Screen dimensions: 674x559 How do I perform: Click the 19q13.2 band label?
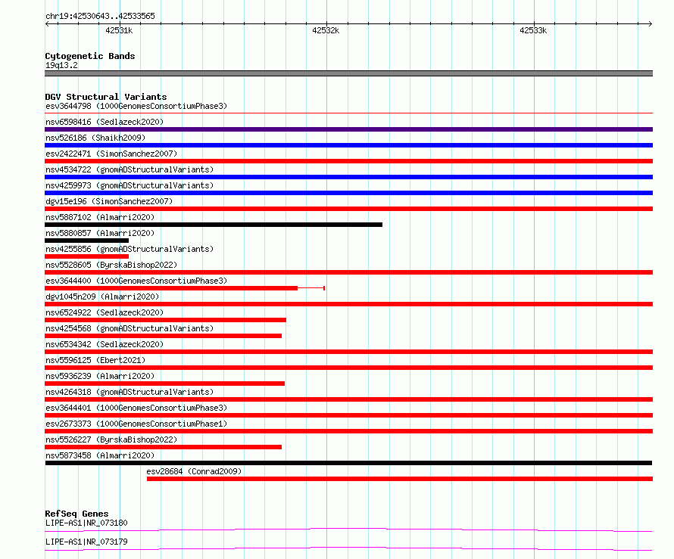tap(61, 65)
